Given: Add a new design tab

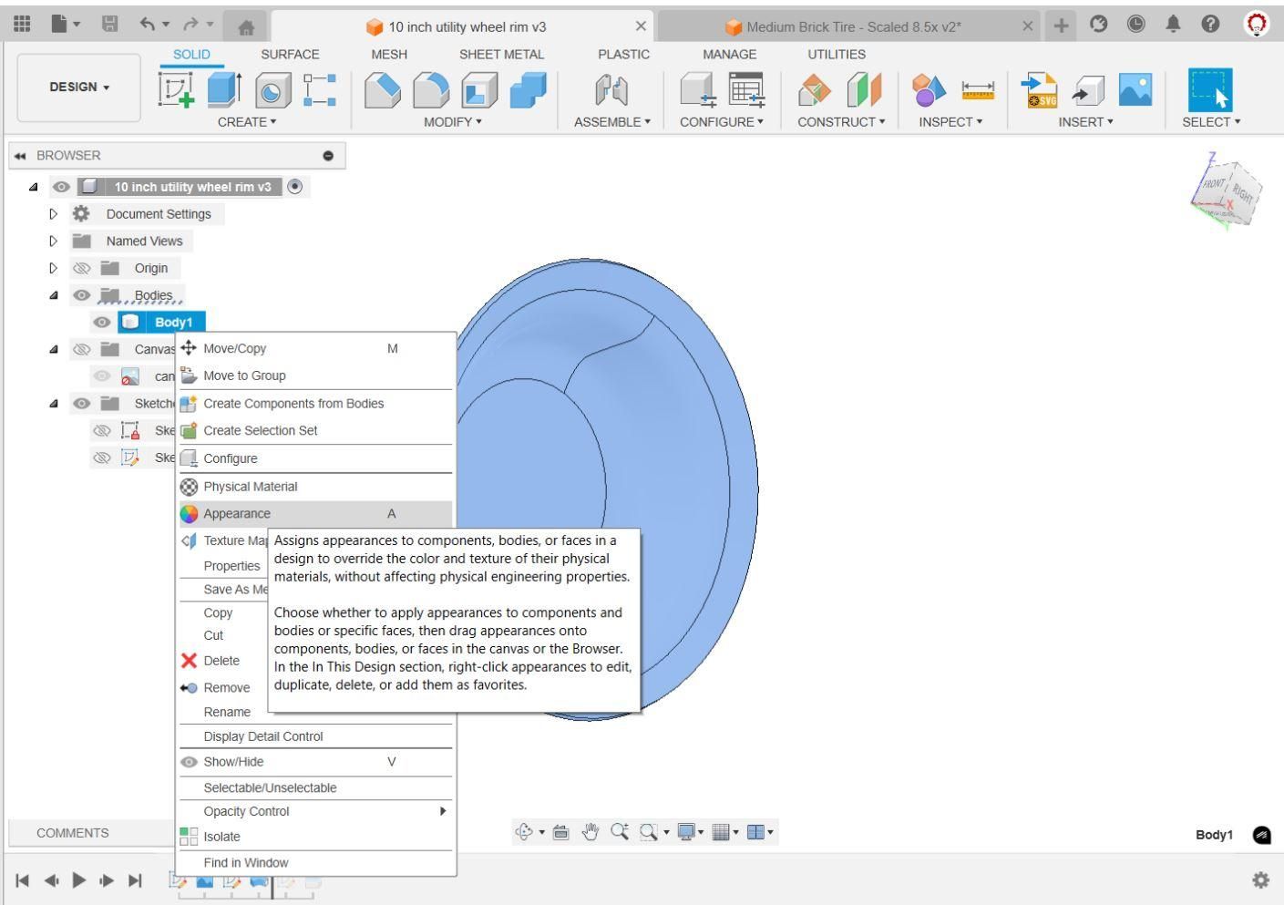Looking at the screenshot, I should (1062, 26).
